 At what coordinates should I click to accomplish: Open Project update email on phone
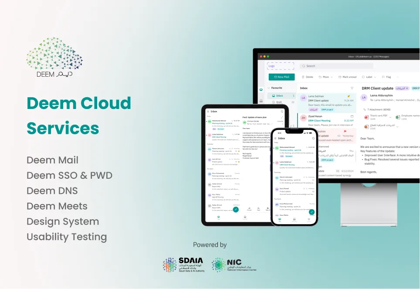[294, 191]
